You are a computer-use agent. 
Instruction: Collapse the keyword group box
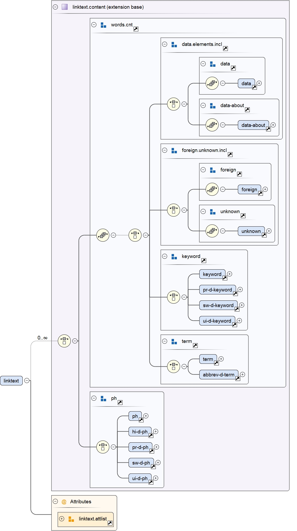pyautogui.click(x=165, y=256)
